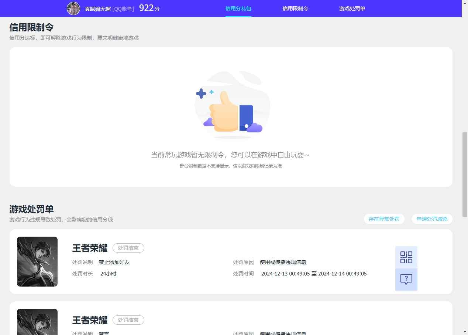Click the 游戏处罚单 section heading
This screenshot has width=468, height=335.
click(31, 209)
